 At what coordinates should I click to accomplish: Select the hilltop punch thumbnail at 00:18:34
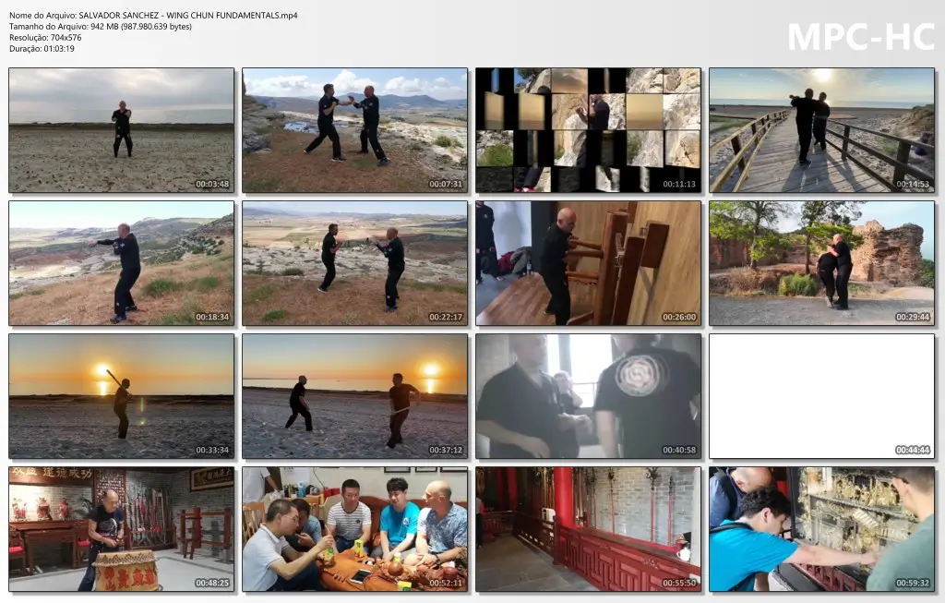tap(121, 263)
